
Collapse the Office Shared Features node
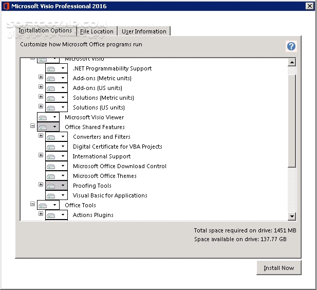33,126
